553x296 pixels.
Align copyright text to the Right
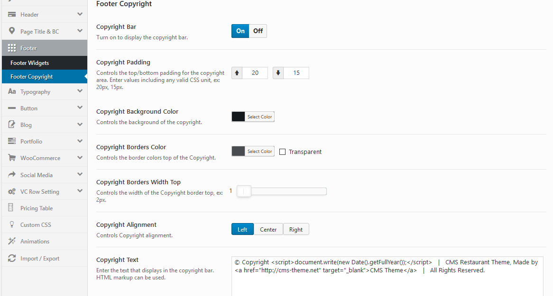pos(296,229)
